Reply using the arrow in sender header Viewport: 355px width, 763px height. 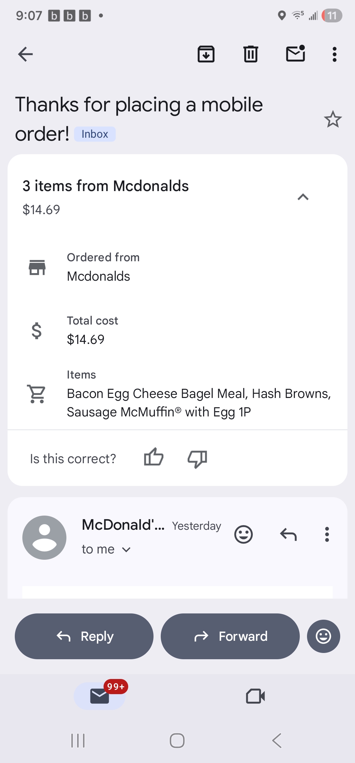[288, 534]
